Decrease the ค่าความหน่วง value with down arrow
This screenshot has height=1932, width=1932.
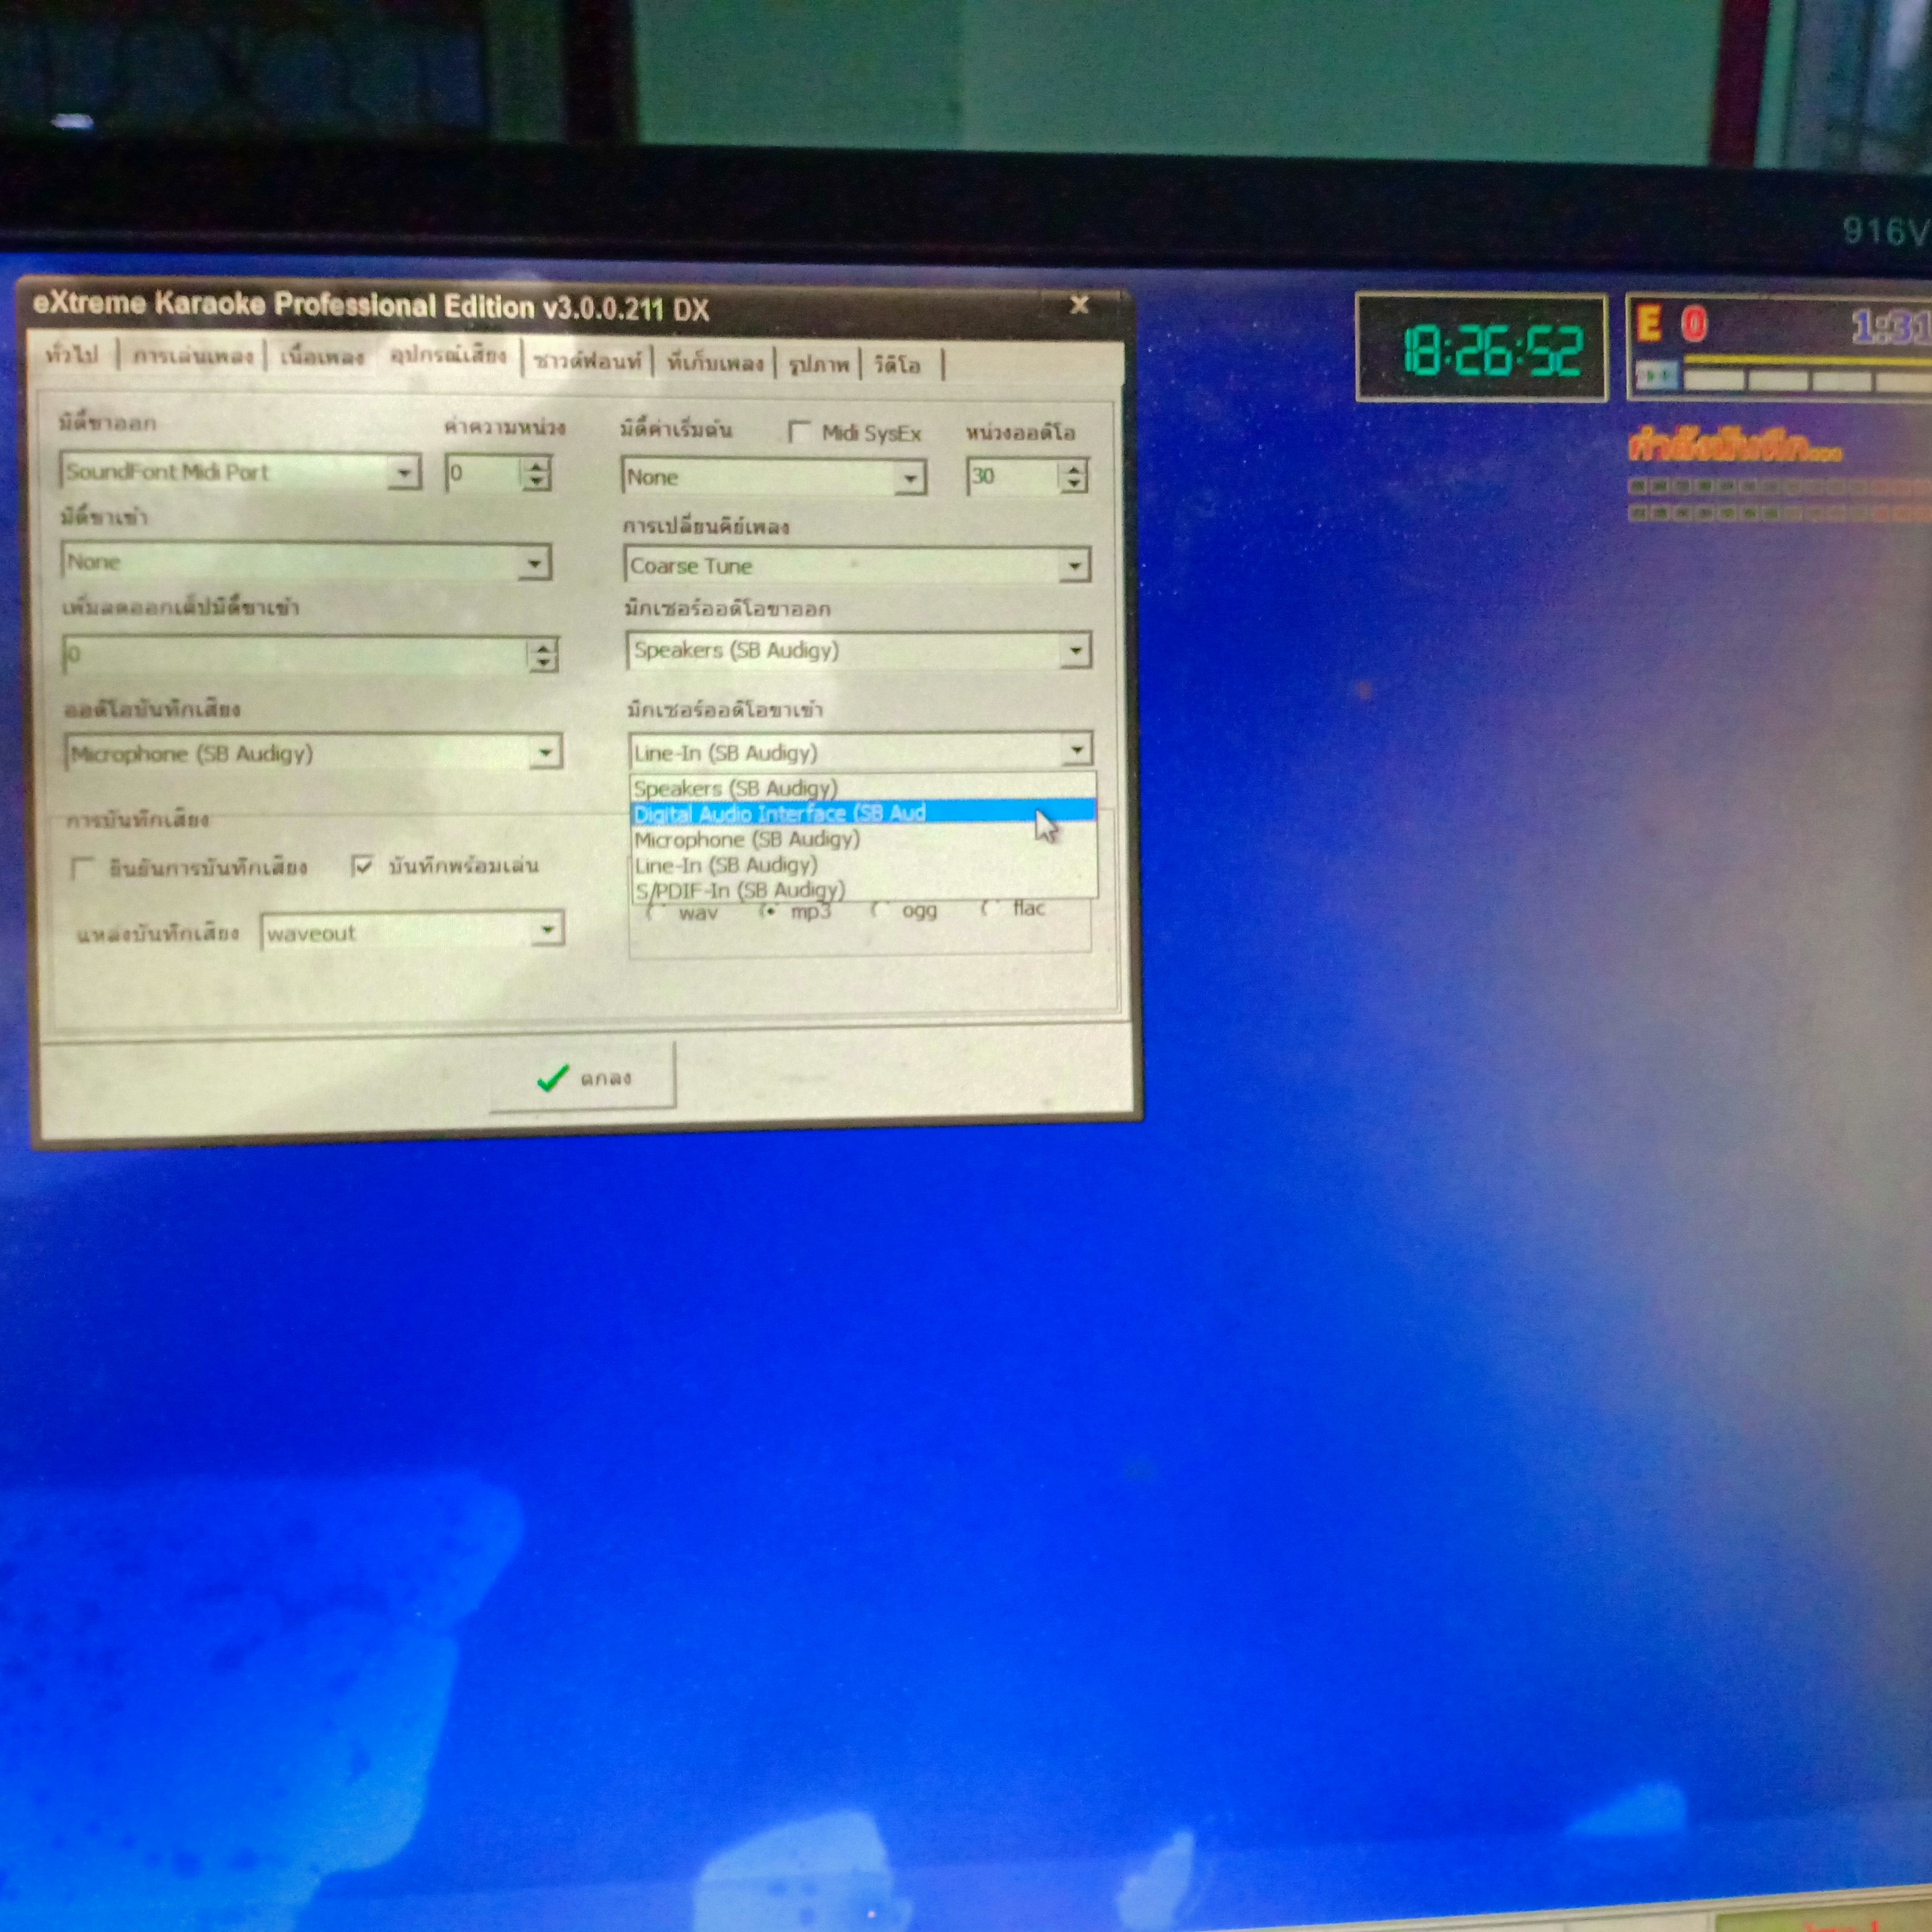click(x=537, y=481)
